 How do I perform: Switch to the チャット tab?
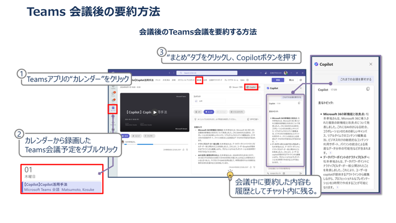coord(158,80)
